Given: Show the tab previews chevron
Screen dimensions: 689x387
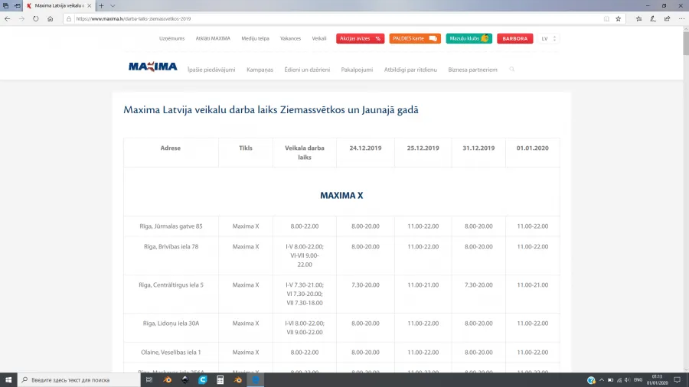Looking at the screenshot, I should [x=113, y=5].
